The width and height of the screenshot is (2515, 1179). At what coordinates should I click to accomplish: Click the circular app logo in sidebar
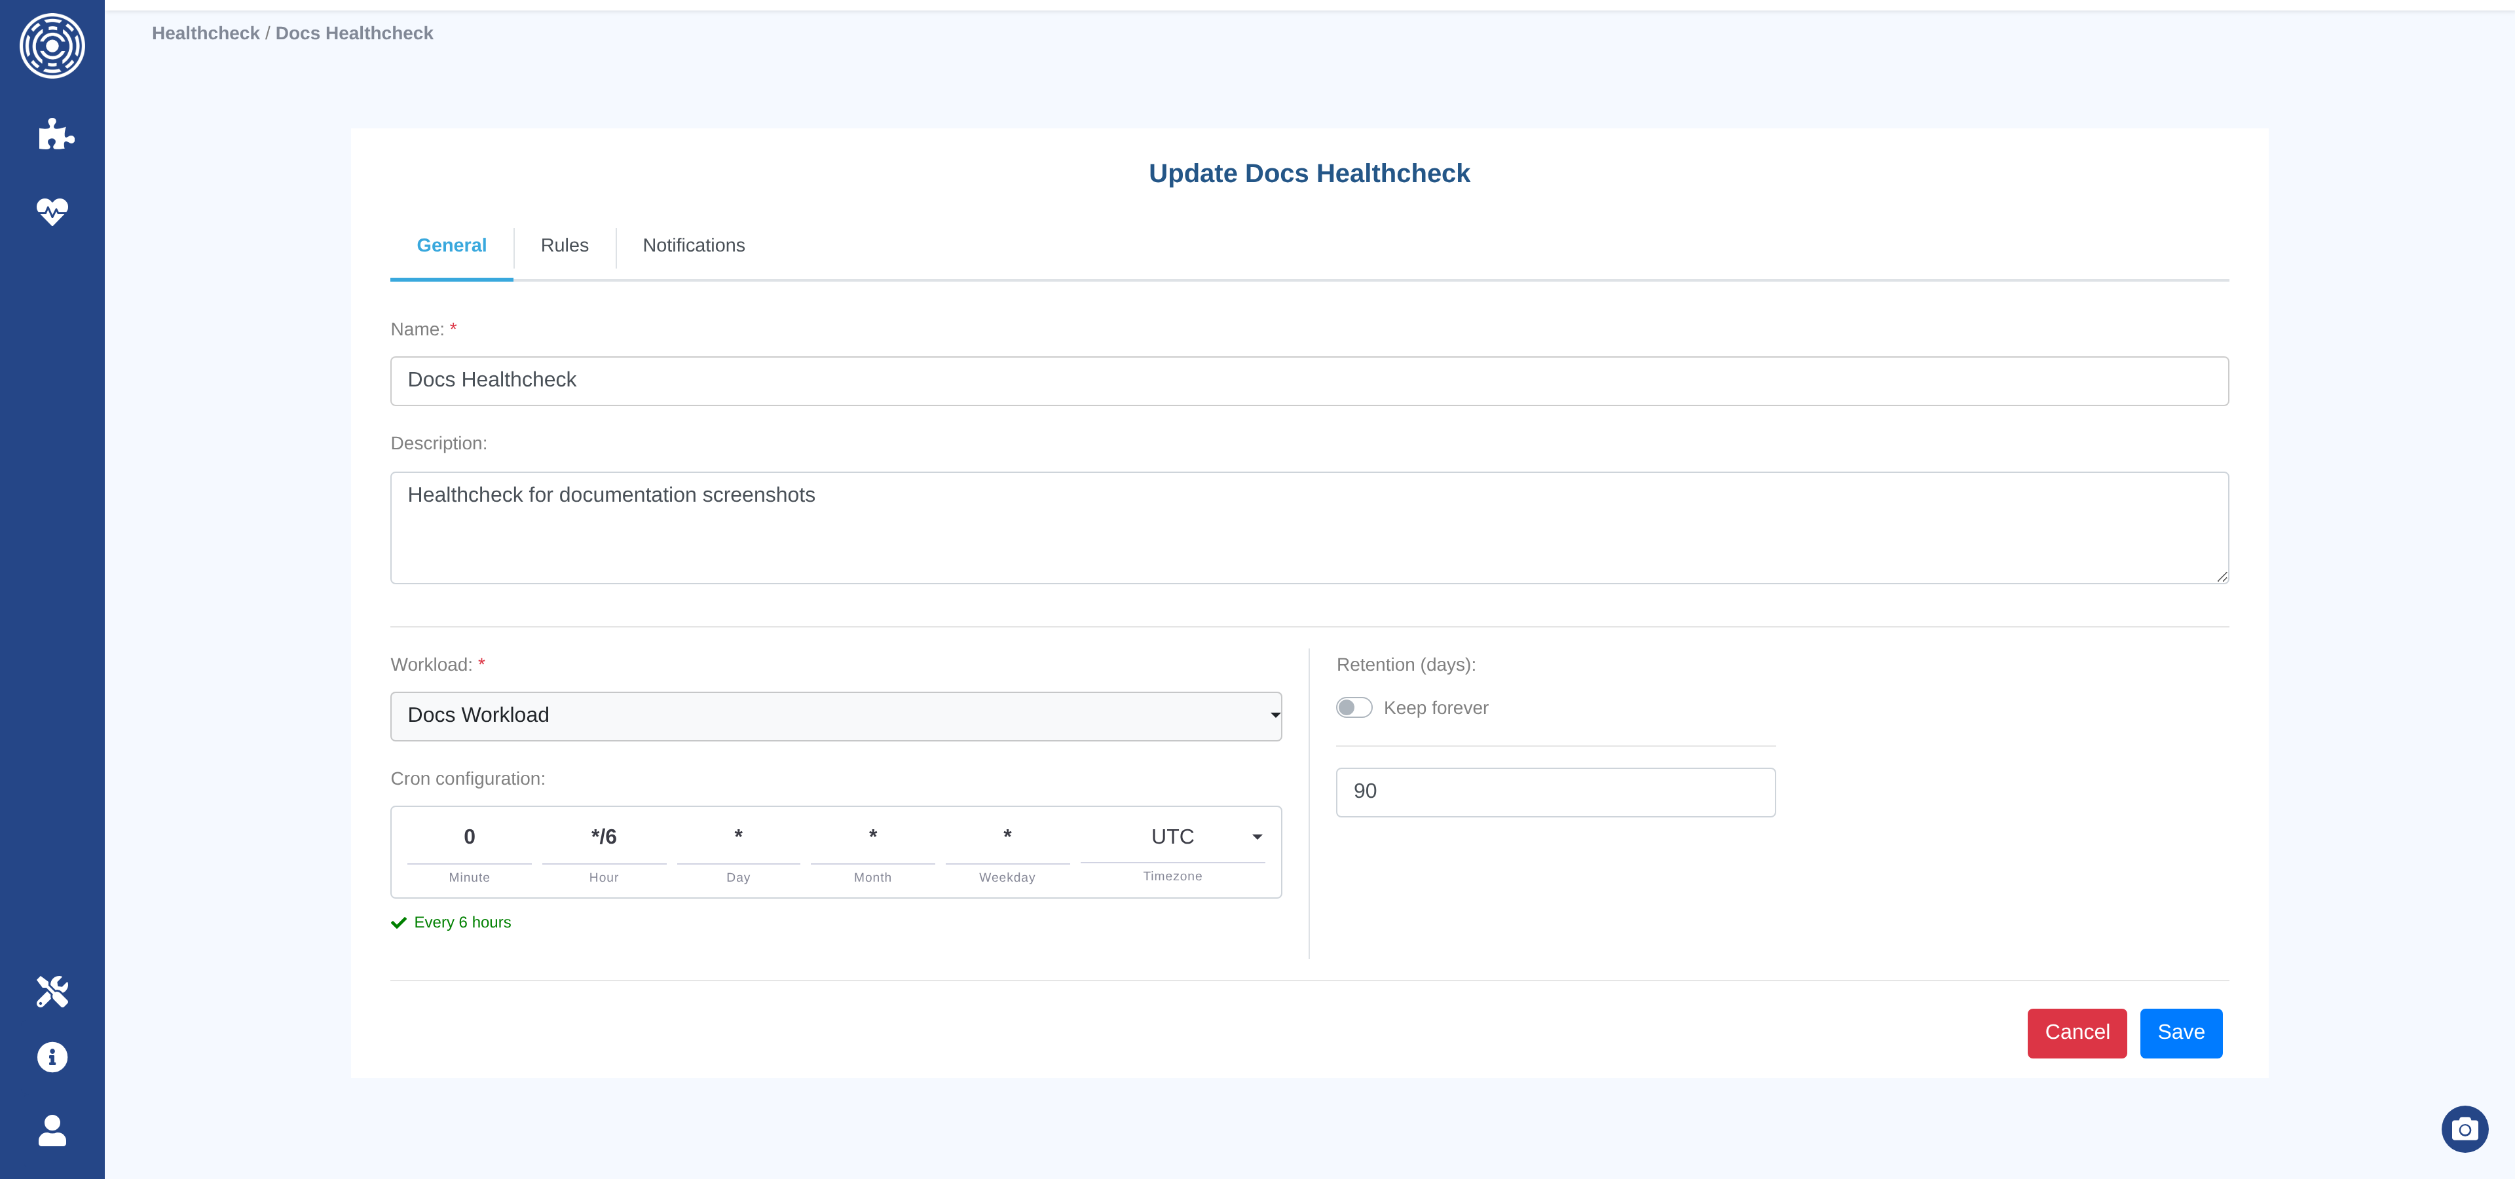click(x=52, y=46)
